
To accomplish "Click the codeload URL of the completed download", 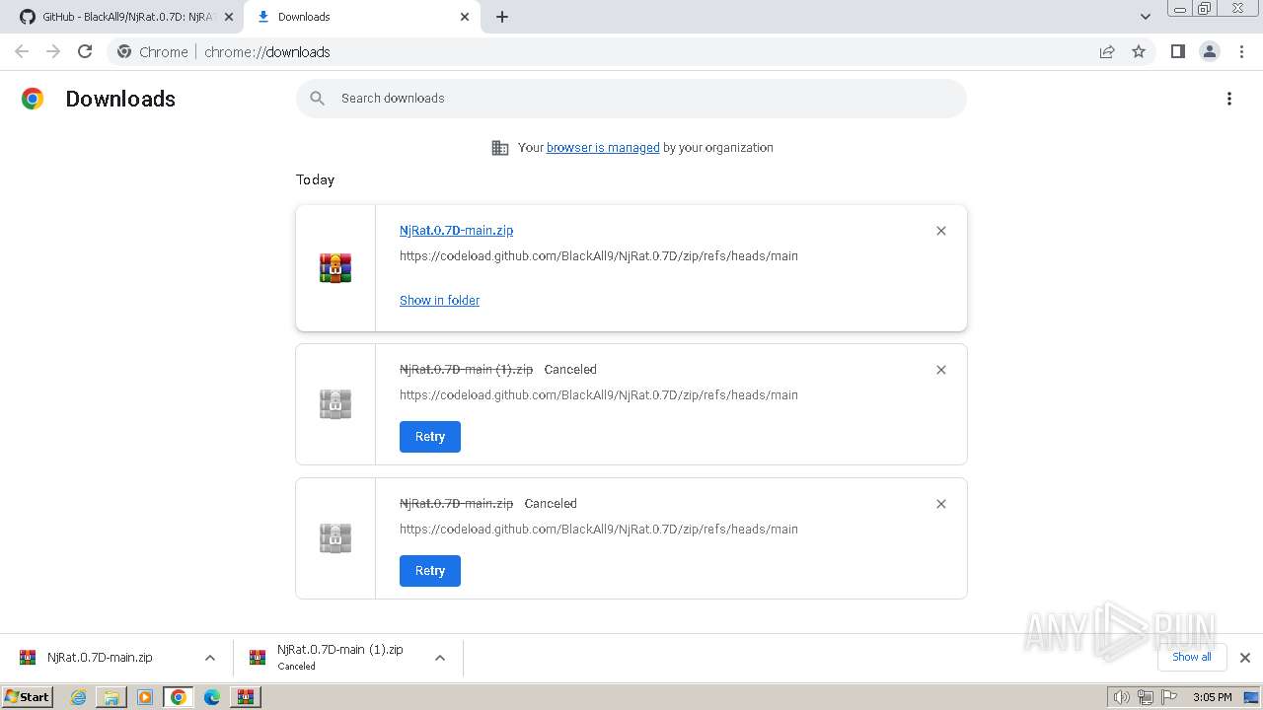I will [599, 255].
